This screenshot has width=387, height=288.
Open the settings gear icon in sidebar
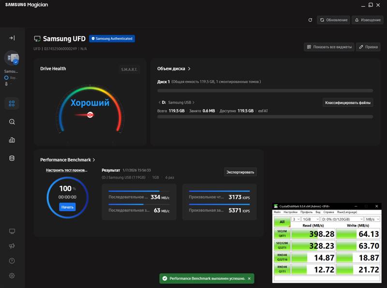[12, 275]
